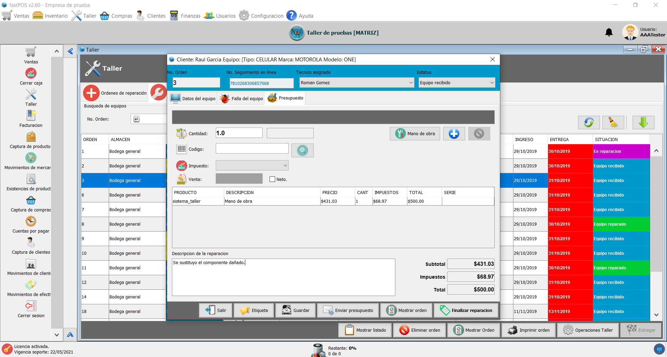Click the green down arrow icon

[x=643, y=122]
